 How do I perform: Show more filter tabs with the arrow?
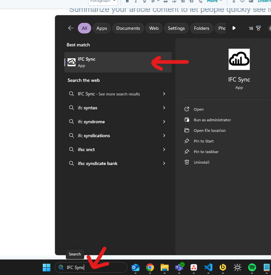[234, 28]
